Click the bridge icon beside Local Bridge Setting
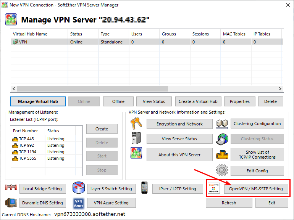294x220 pixels. pos(11,188)
